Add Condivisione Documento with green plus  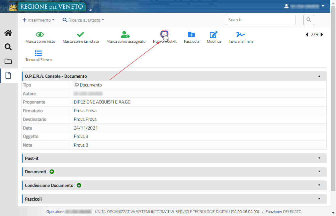pos(79,185)
